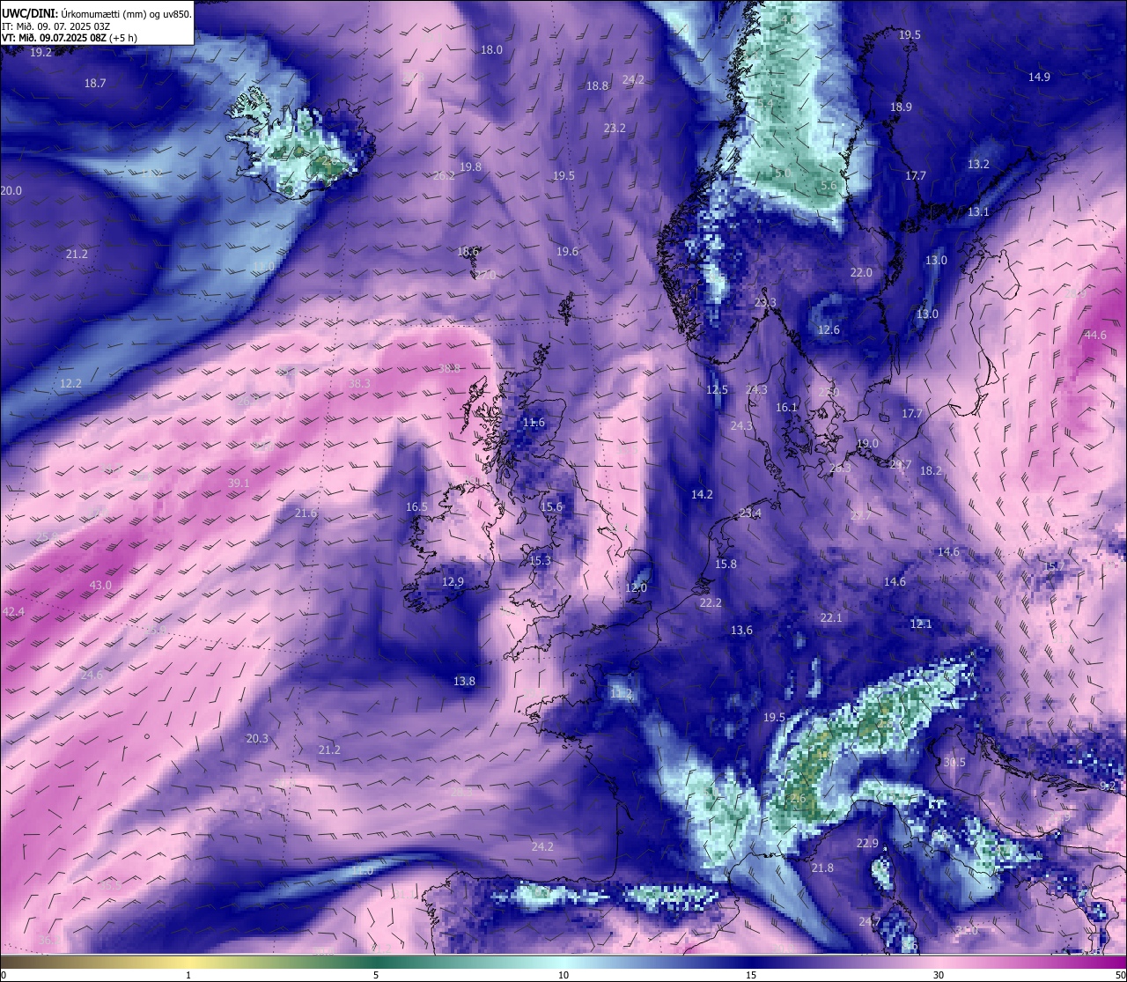
Task: Click the 44.6 value at the right edge
Action: (1095, 336)
